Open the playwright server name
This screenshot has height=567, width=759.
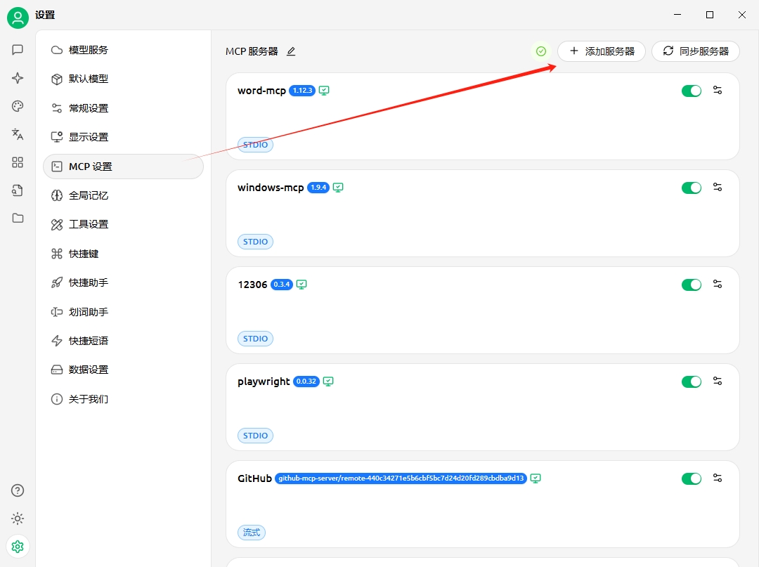click(x=264, y=382)
